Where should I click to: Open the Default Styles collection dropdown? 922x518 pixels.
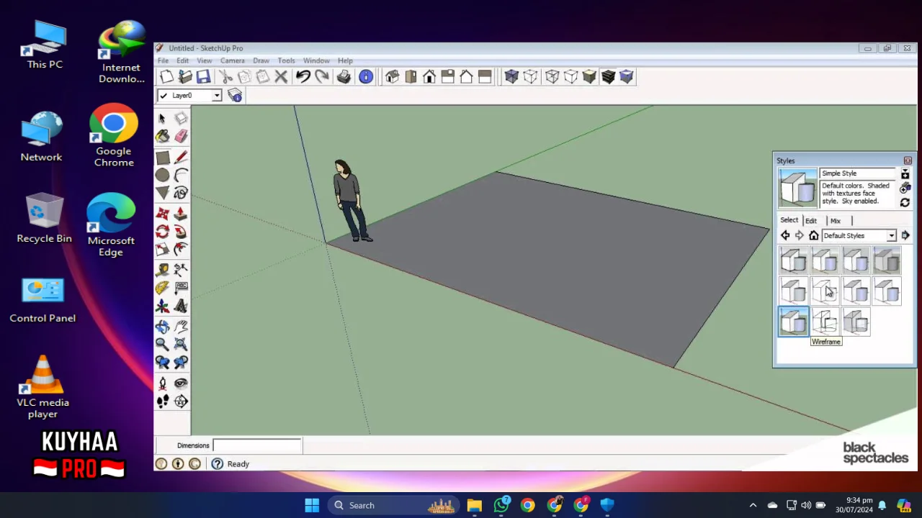pos(891,236)
